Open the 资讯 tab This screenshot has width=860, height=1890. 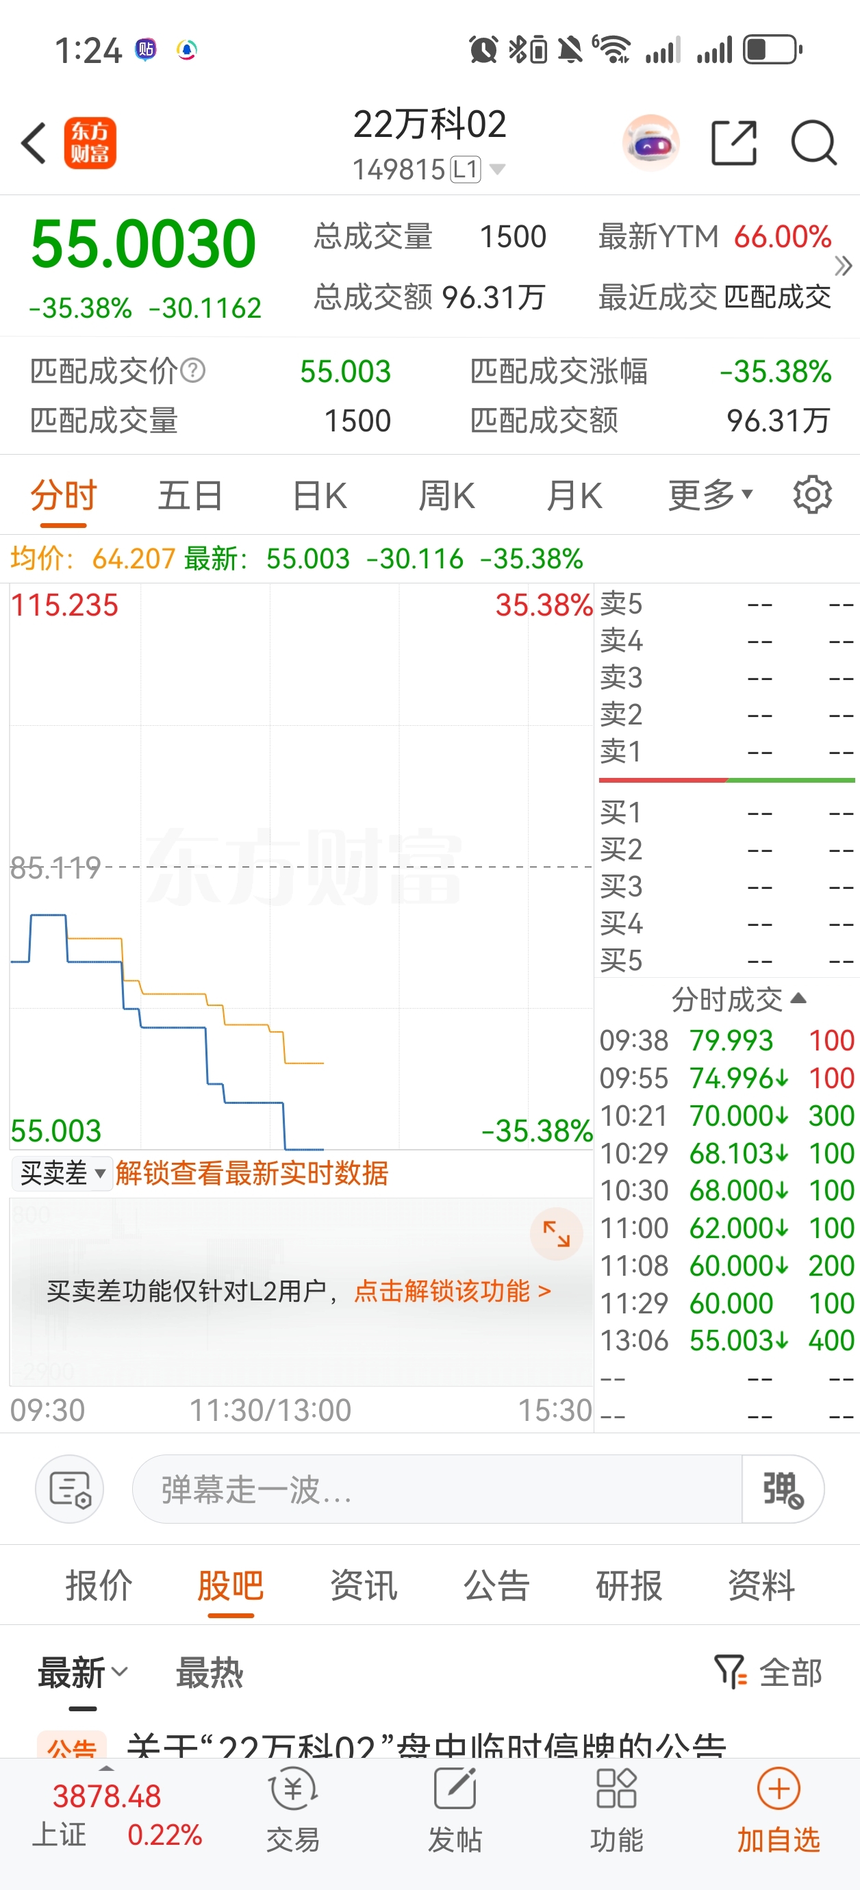coord(363,1585)
